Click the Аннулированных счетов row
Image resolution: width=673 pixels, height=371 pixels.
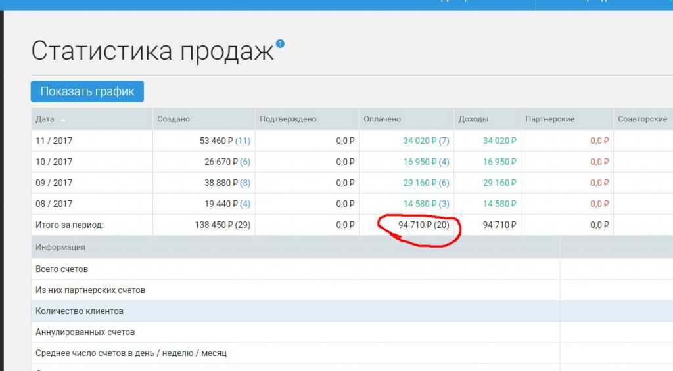point(85,332)
